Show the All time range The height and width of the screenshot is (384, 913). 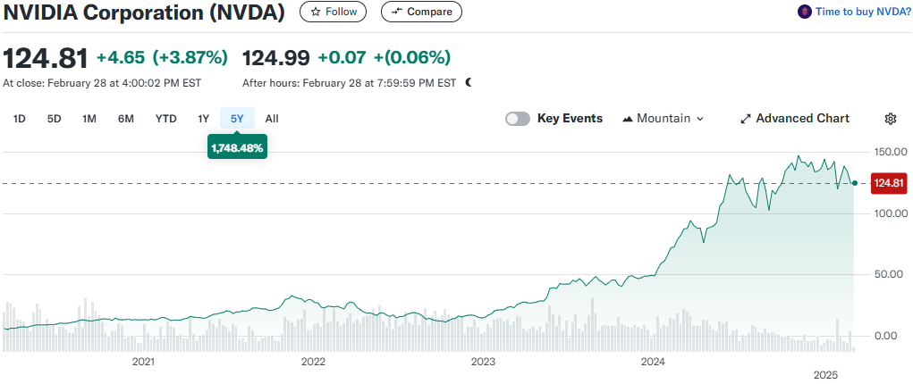[x=272, y=119]
